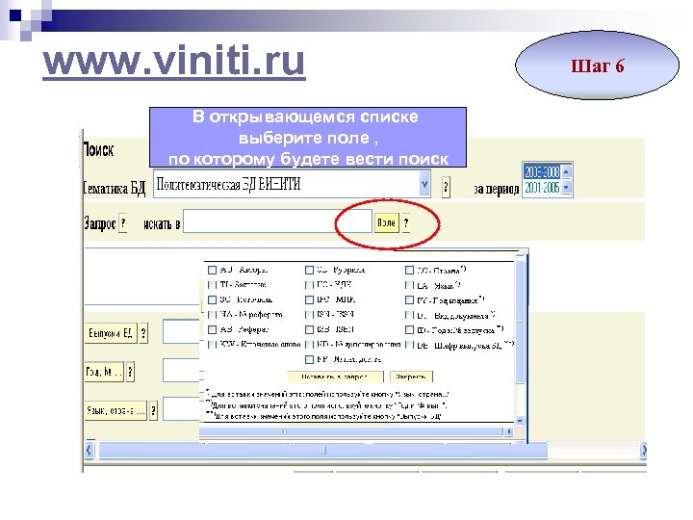Check the KW - Ключевые слова field
Viewport: 693px width, 520px height.
coord(212,344)
